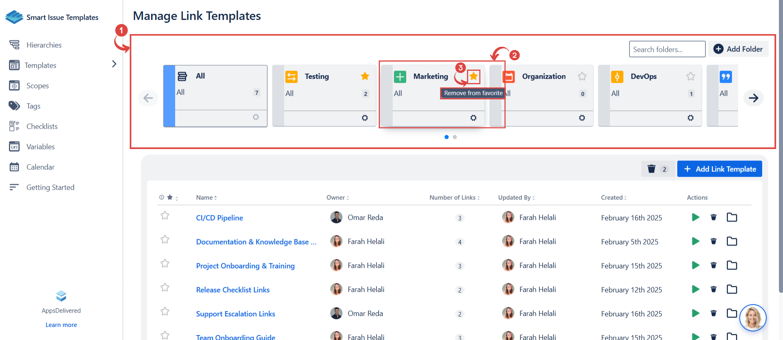The image size is (783, 340).
Task: Delete the Release Checklist Links template
Action: tap(713, 290)
